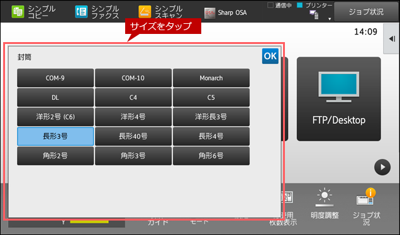Confirm envelope selection with OK
Screen dimensions: 400x235
click(x=270, y=56)
